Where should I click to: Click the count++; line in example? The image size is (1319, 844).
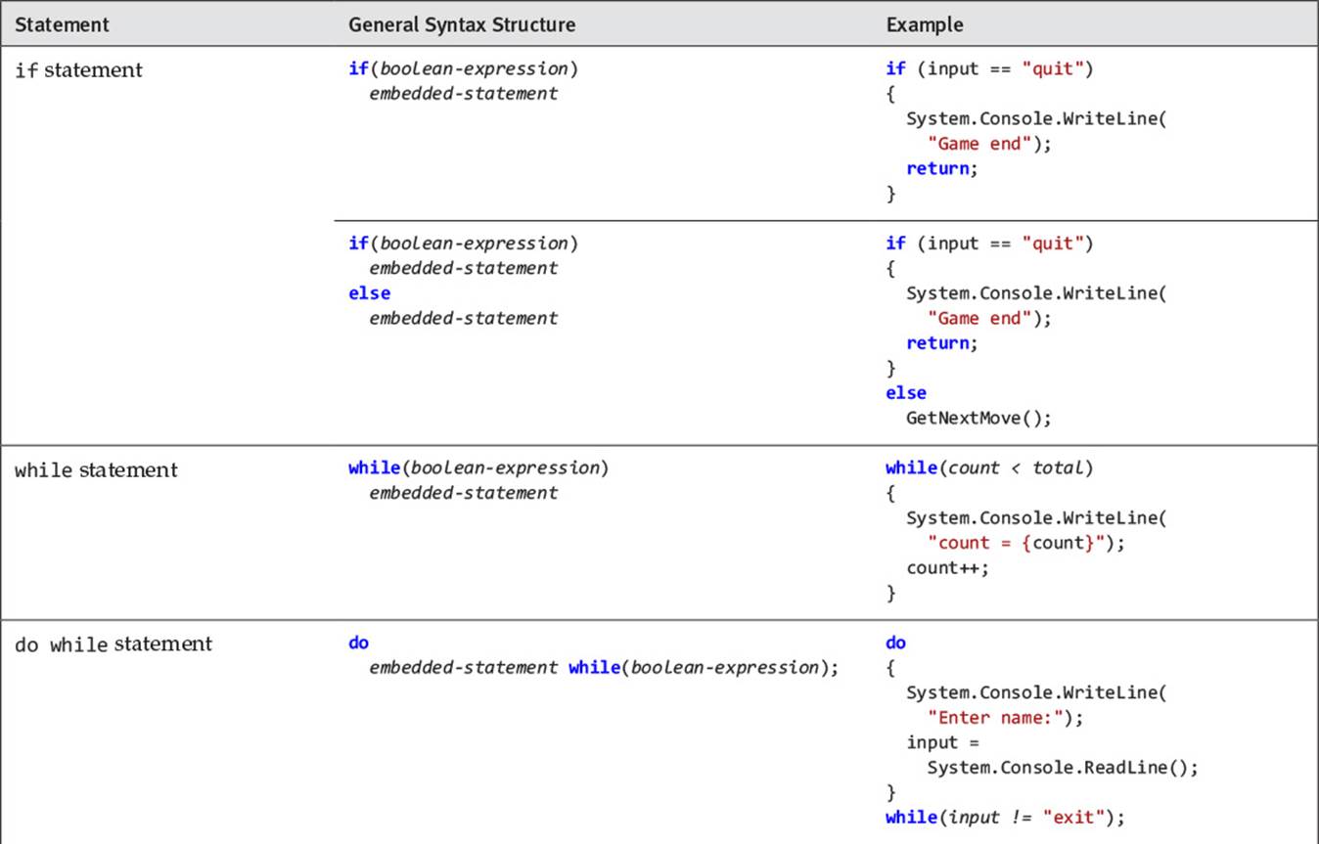(947, 568)
